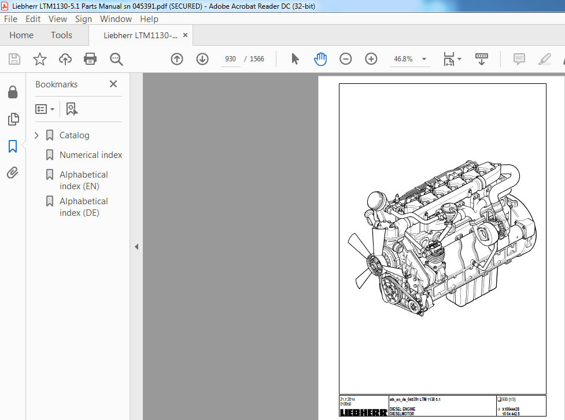Click the DIESEL ENGINE title text
Image resolution: width=565 pixels, height=420 pixels.
(x=402, y=409)
